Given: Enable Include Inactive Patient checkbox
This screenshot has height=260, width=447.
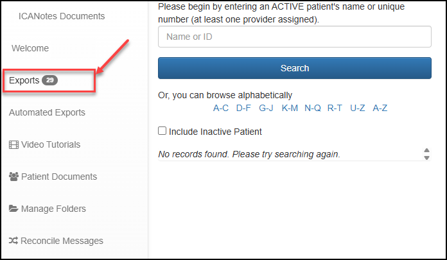Looking at the screenshot, I should pos(162,132).
